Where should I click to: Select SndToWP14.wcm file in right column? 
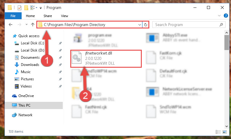[169, 111]
